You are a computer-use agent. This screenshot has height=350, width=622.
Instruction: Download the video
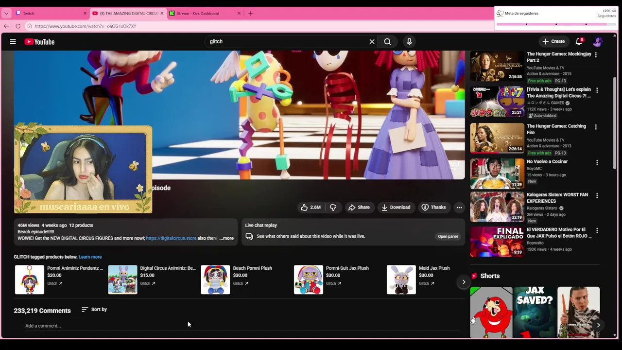396,208
